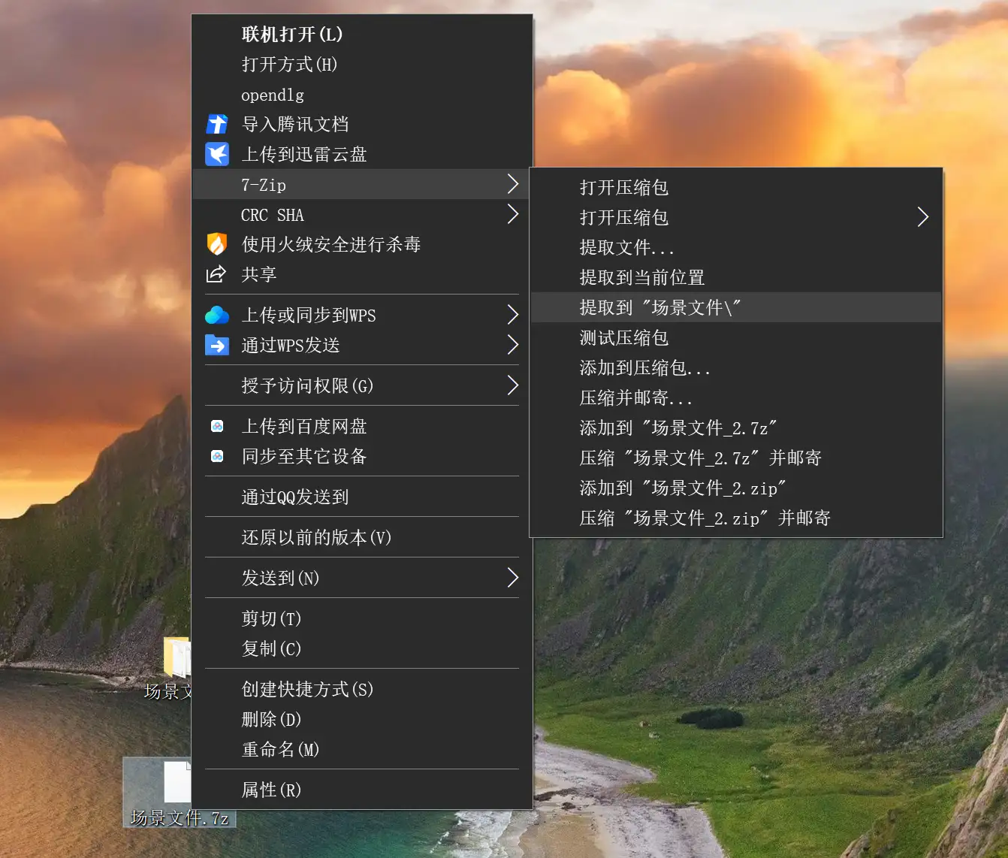Expand the 授予访问权限(G) submenu arrow

coord(512,385)
